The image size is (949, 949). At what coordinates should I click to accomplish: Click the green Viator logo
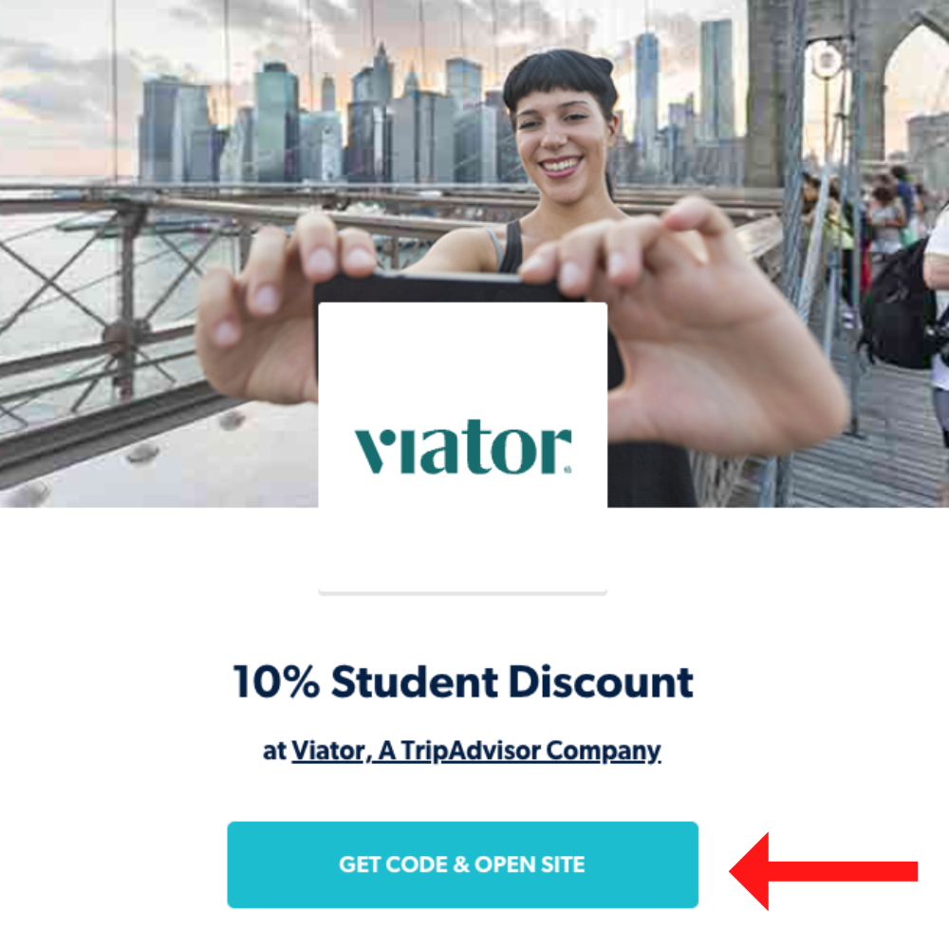click(x=463, y=446)
